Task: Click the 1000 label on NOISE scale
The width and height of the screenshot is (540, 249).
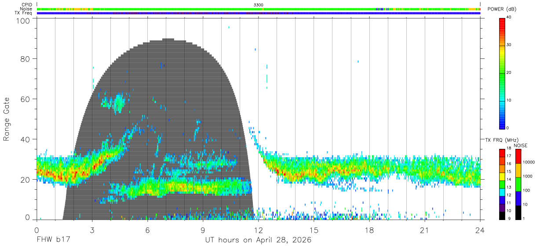Action: click(x=527, y=176)
